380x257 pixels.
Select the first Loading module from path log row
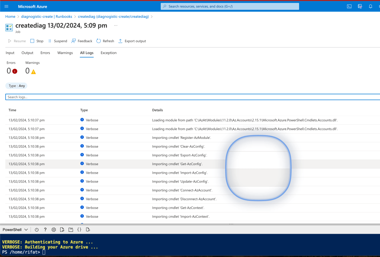coord(193,120)
